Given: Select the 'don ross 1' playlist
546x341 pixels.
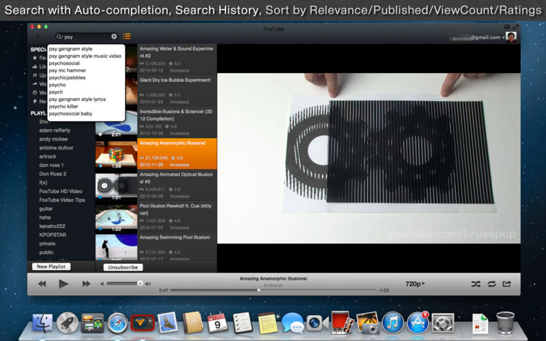Looking at the screenshot, I should click(x=51, y=165).
